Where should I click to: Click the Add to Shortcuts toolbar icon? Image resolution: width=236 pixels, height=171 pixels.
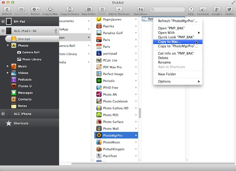pyautogui.click(x=119, y=10)
